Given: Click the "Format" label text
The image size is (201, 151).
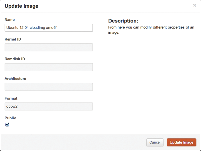Looking at the screenshot, I should (11, 98).
